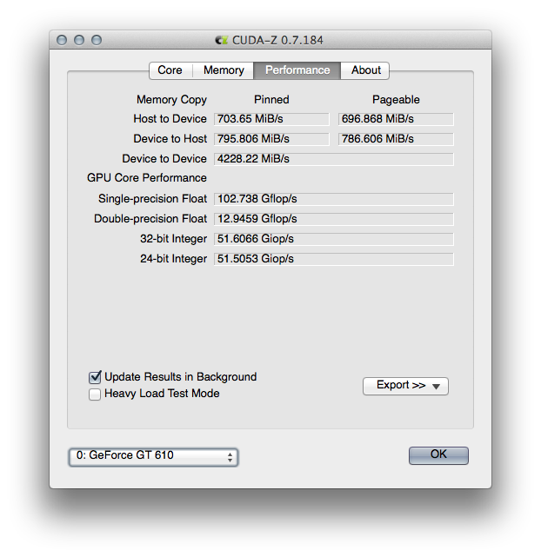Click the Device to Host label
541x557 pixels.
tap(170, 138)
